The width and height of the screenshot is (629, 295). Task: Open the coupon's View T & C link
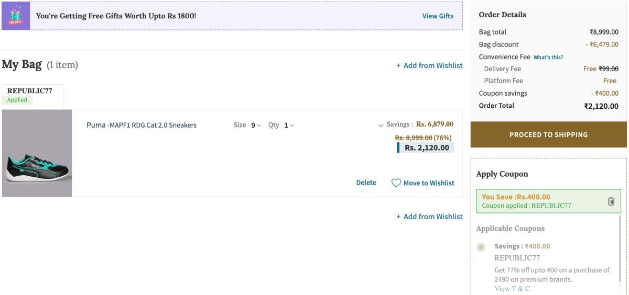coord(512,289)
